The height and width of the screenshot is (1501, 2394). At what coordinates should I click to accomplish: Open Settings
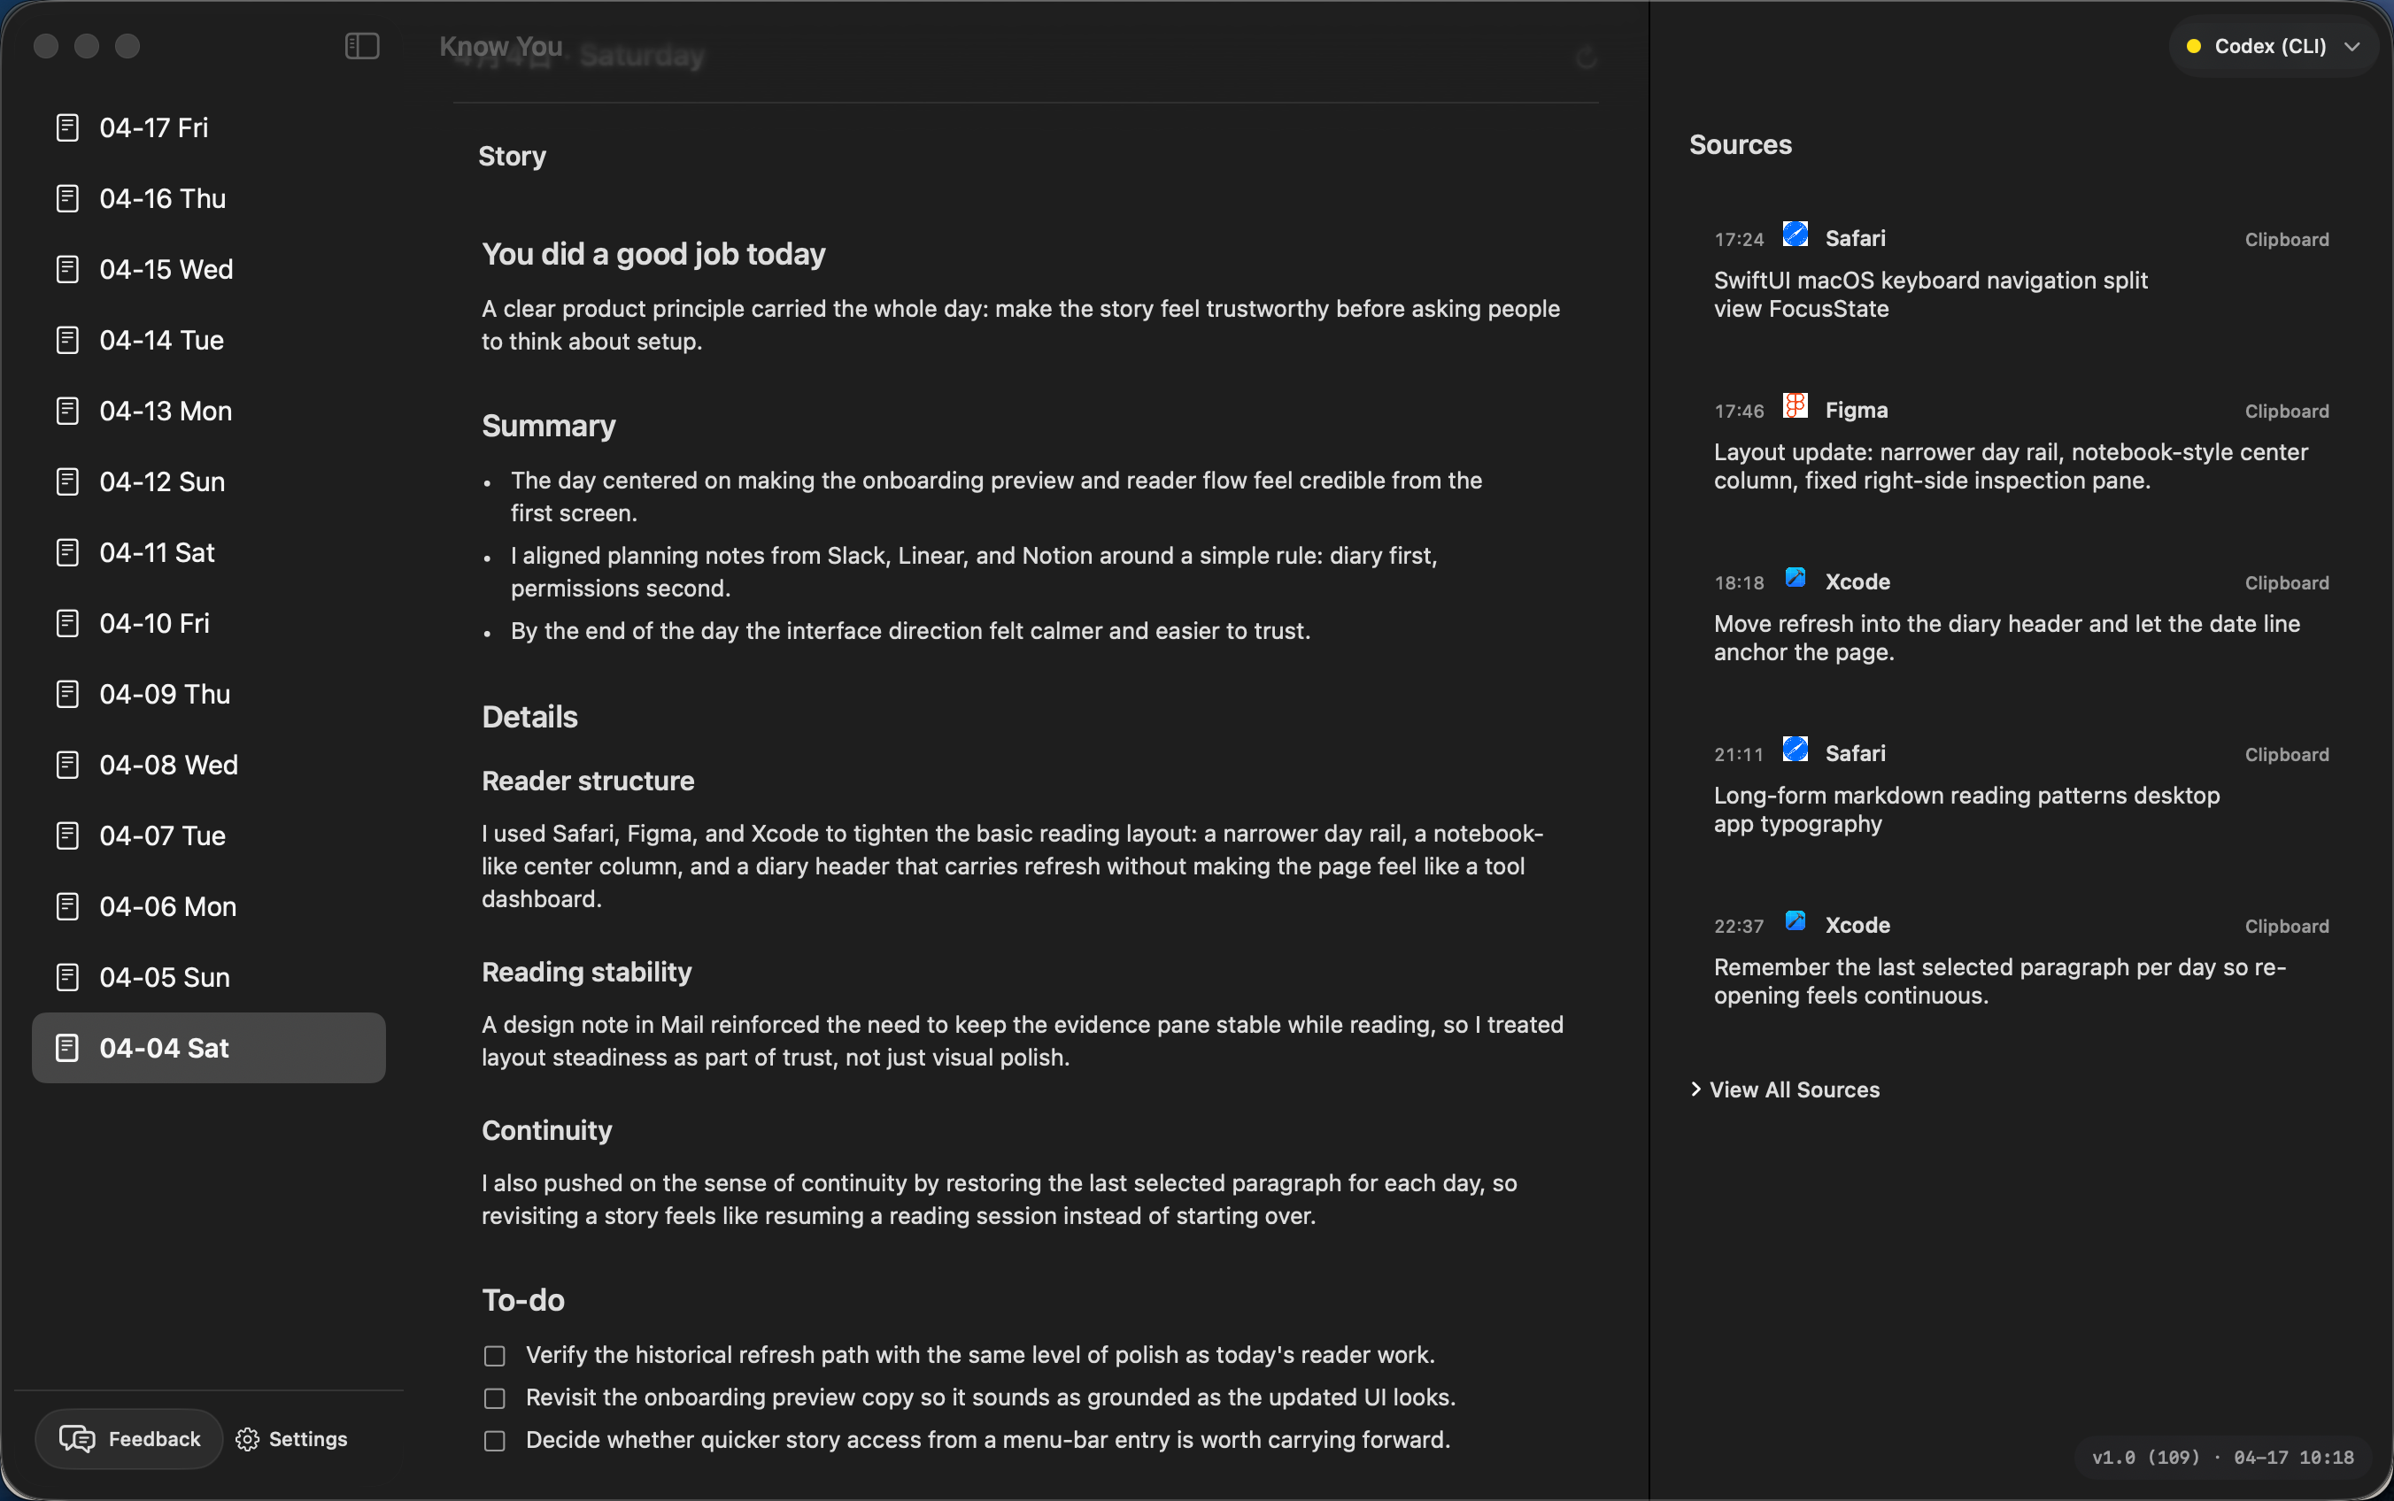[x=291, y=1437]
